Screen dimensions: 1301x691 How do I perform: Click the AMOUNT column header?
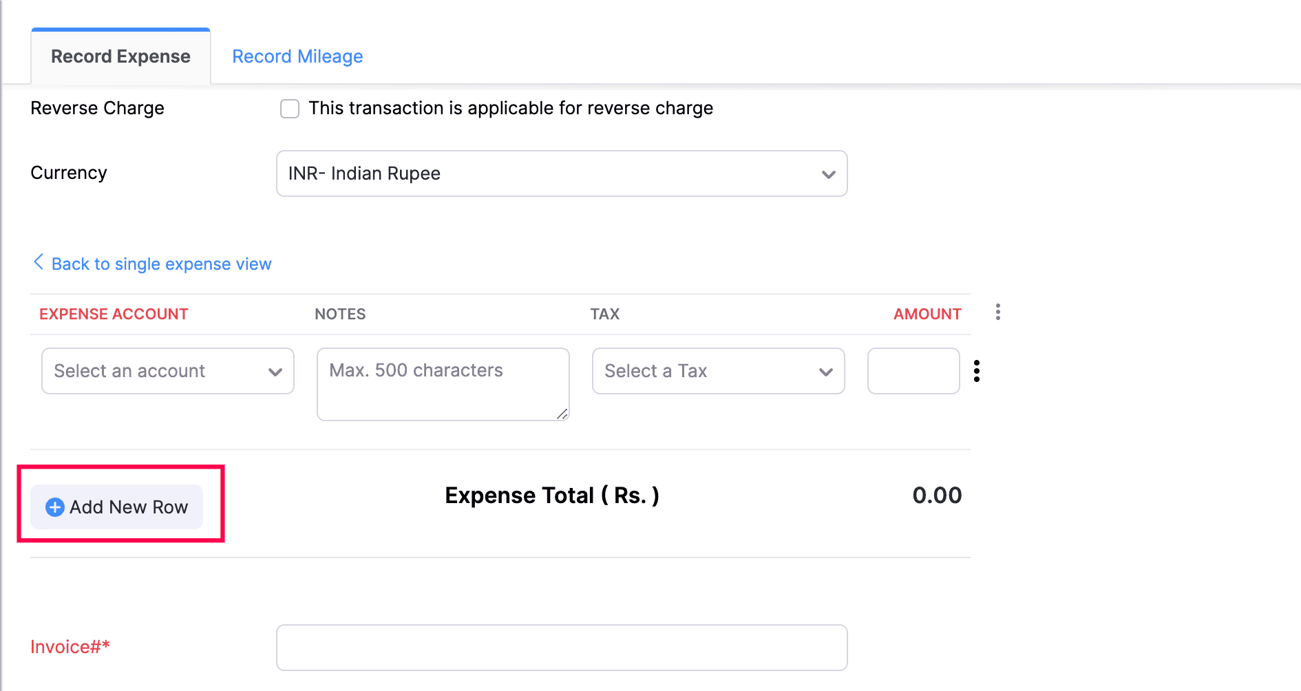click(x=927, y=314)
